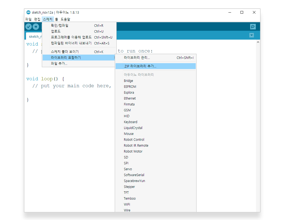Choose the HID library
The image size is (285, 220).
pos(156,116)
